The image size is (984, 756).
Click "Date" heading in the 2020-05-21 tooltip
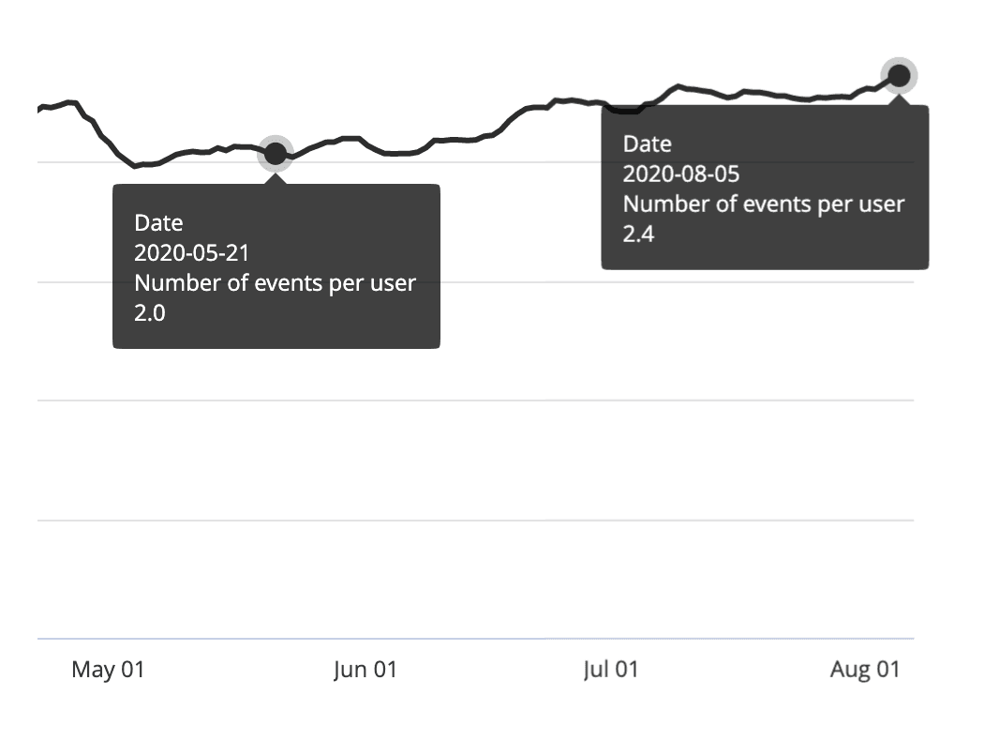[x=158, y=223]
